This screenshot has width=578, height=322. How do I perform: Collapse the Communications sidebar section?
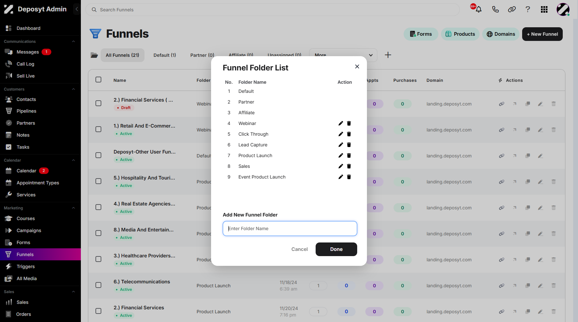click(x=73, y=42)
